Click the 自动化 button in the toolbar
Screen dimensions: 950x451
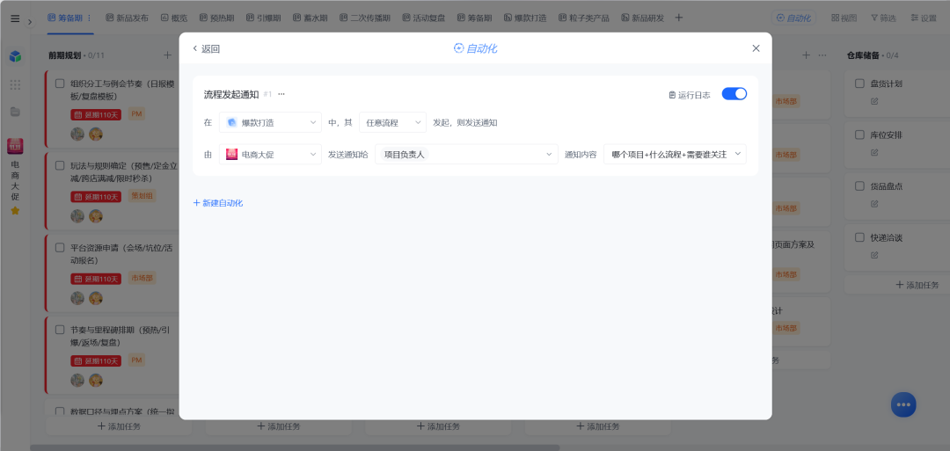pyautogui.click(x=793, y=18)
